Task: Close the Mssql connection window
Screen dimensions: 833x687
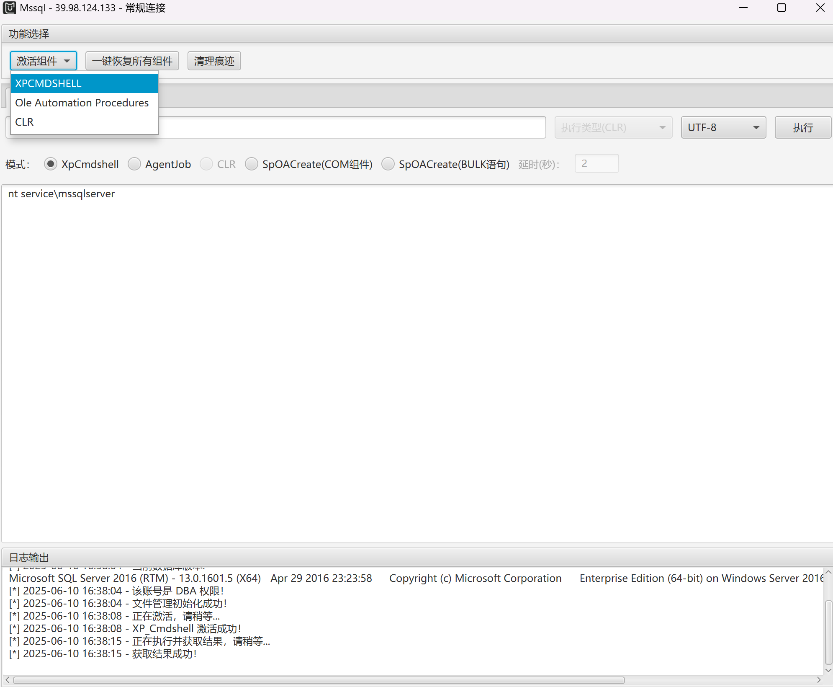Action: pos(820,8)
